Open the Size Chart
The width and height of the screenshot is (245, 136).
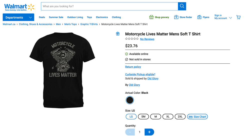197,116
